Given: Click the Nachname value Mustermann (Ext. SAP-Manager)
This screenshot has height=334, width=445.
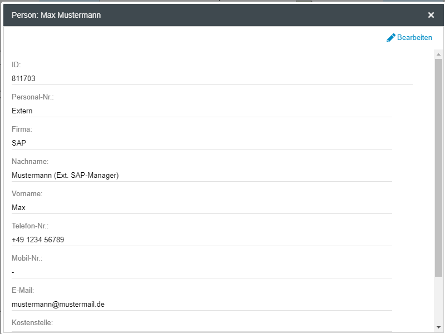Looking at the screenshot, I should pos(65,176).
